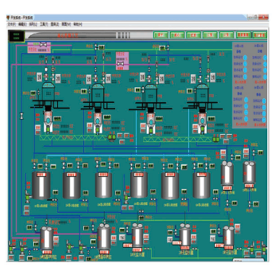
Task: Click the red process title in header banner
Action: pos(68,35)
